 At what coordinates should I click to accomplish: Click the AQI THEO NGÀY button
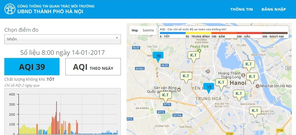(93, 67)
